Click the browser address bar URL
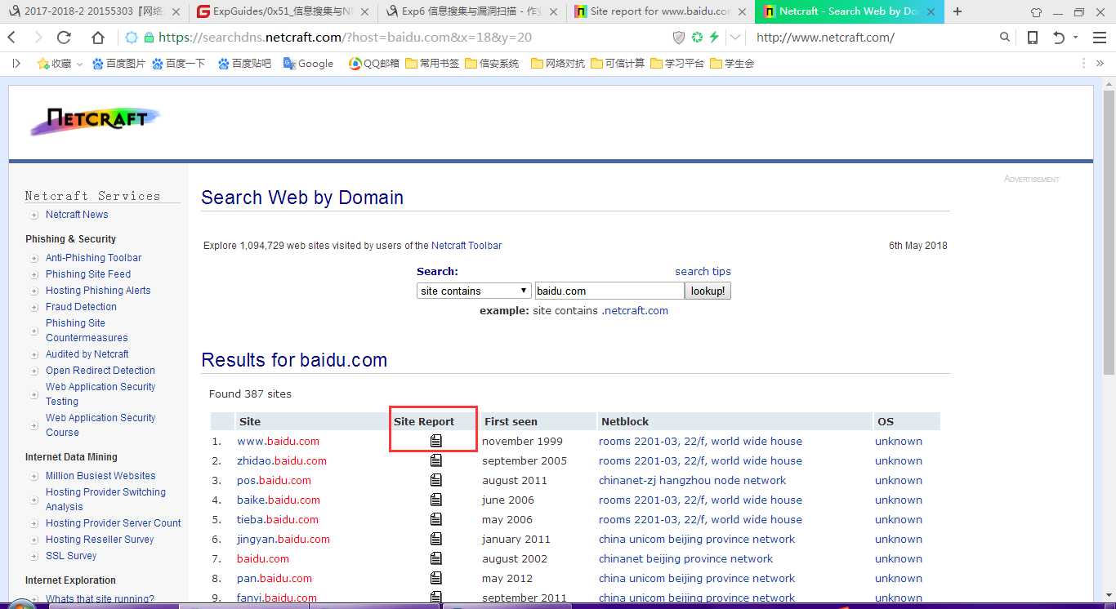 pos(345,38)
